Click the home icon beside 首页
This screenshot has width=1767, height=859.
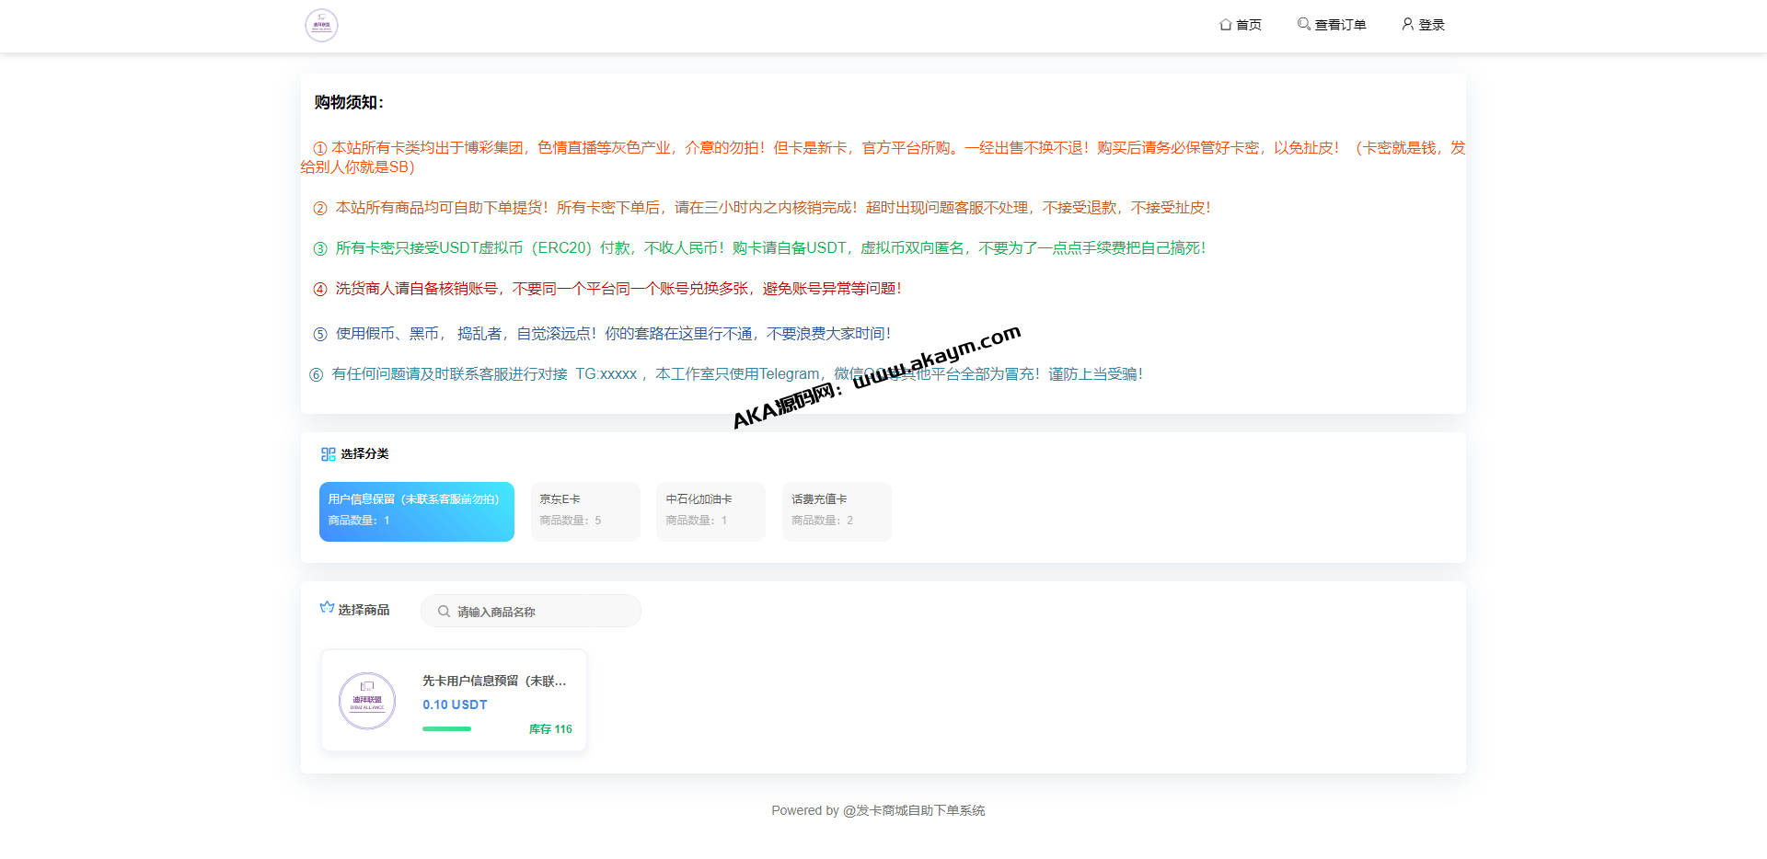tap(1225, 25)
